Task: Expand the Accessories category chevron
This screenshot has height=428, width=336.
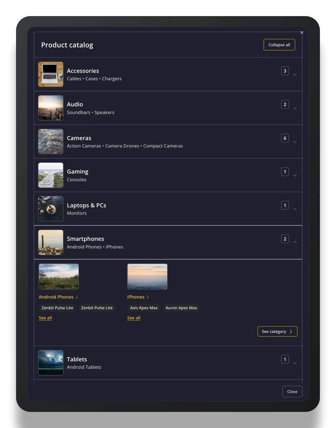Action: [295, 75]
